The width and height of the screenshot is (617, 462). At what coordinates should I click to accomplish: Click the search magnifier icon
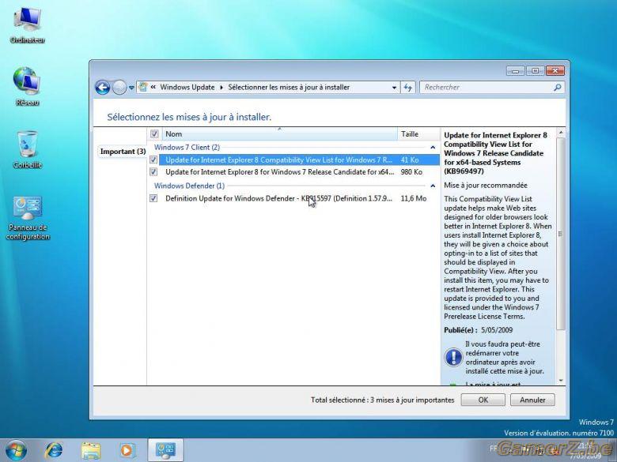pos(557,87)
